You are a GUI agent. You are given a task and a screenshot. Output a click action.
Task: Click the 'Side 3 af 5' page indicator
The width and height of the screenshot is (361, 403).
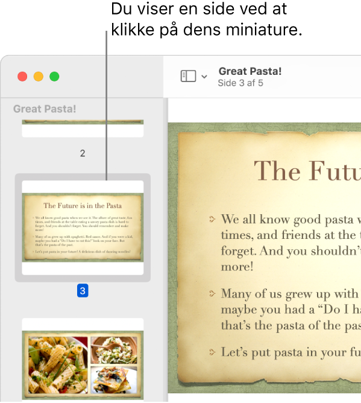click(x=240, y=83)
